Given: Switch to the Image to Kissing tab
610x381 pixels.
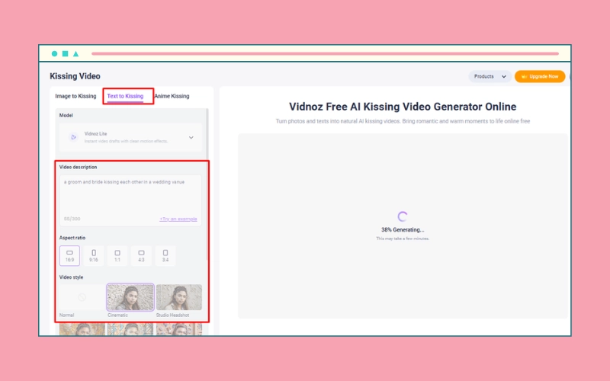Looking at the screenshot, I should pos(75,96).
